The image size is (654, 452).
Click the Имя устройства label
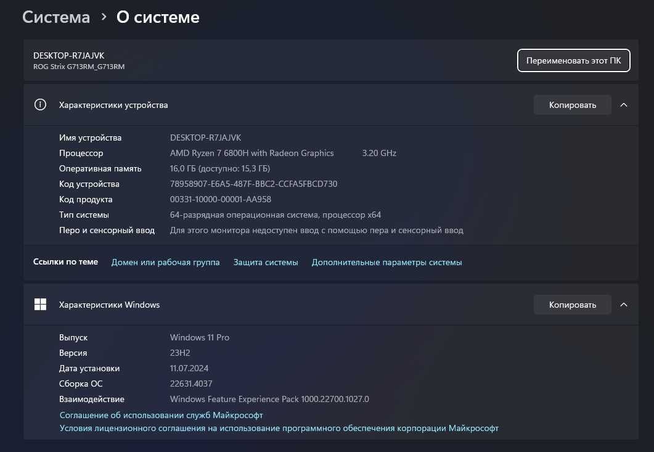pos(90,138)
